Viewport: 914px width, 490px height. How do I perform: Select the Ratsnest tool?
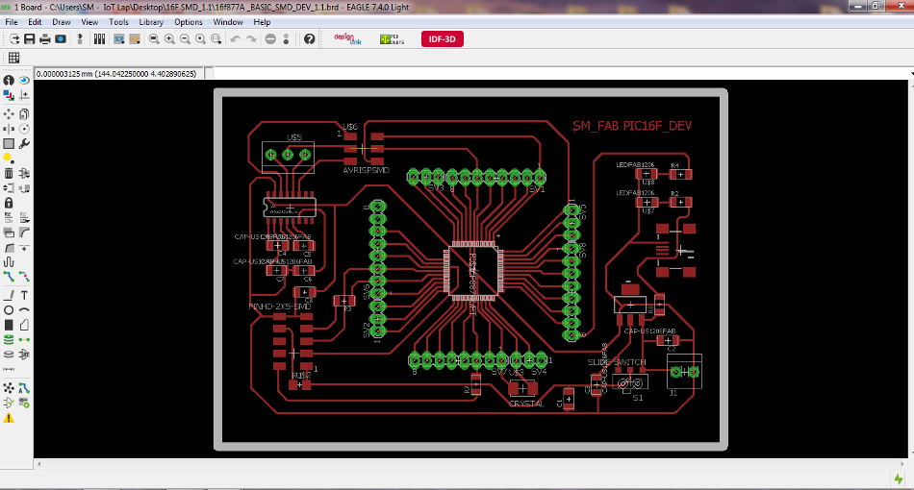(x=9, y=388)
